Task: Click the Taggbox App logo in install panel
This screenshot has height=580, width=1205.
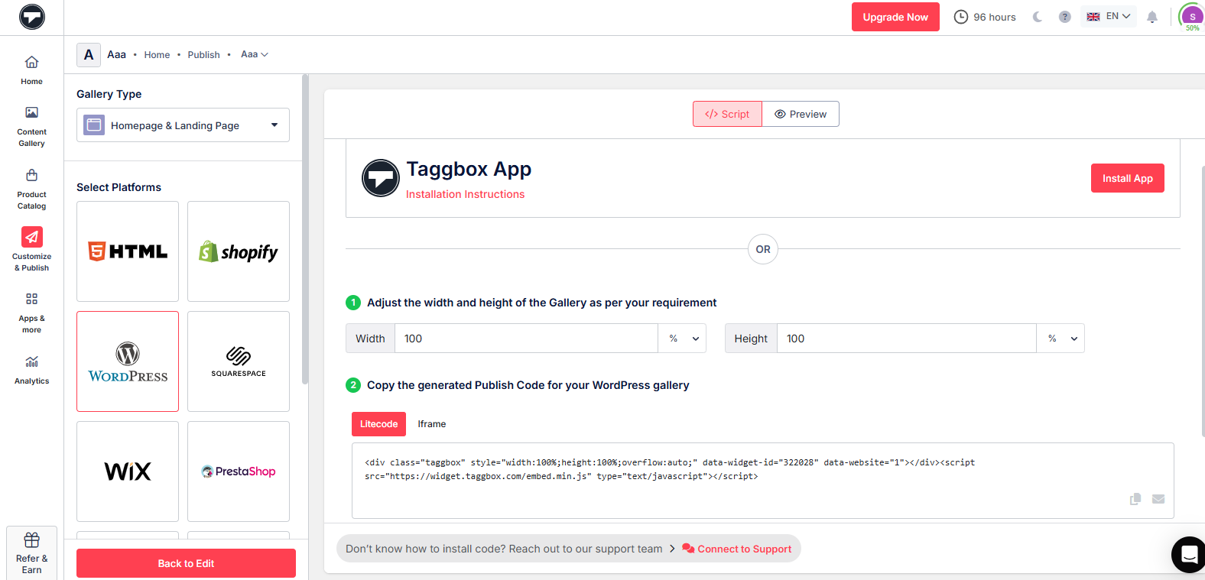Action: coord(380,178)
